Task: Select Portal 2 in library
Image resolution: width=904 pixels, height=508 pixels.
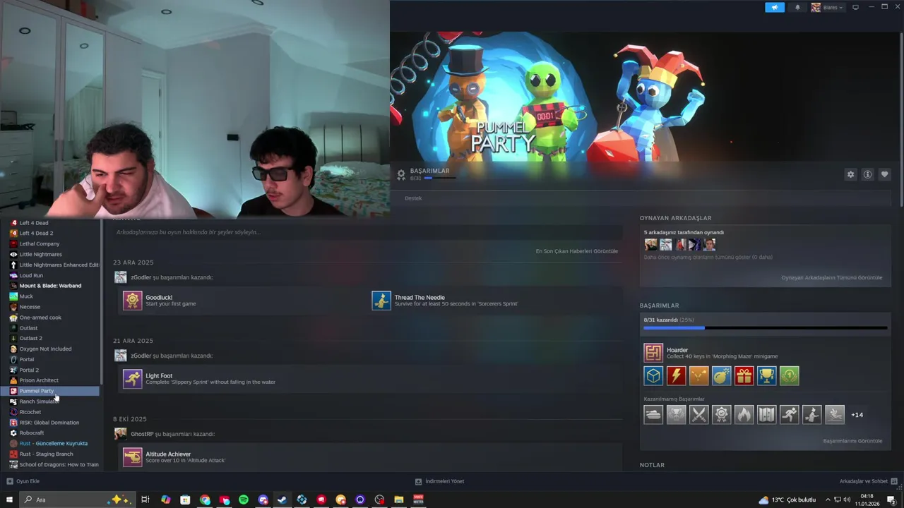Action: 29,370
